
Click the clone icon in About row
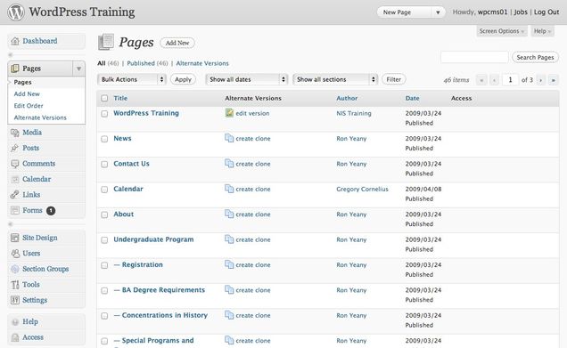click(x=229, y=214)
